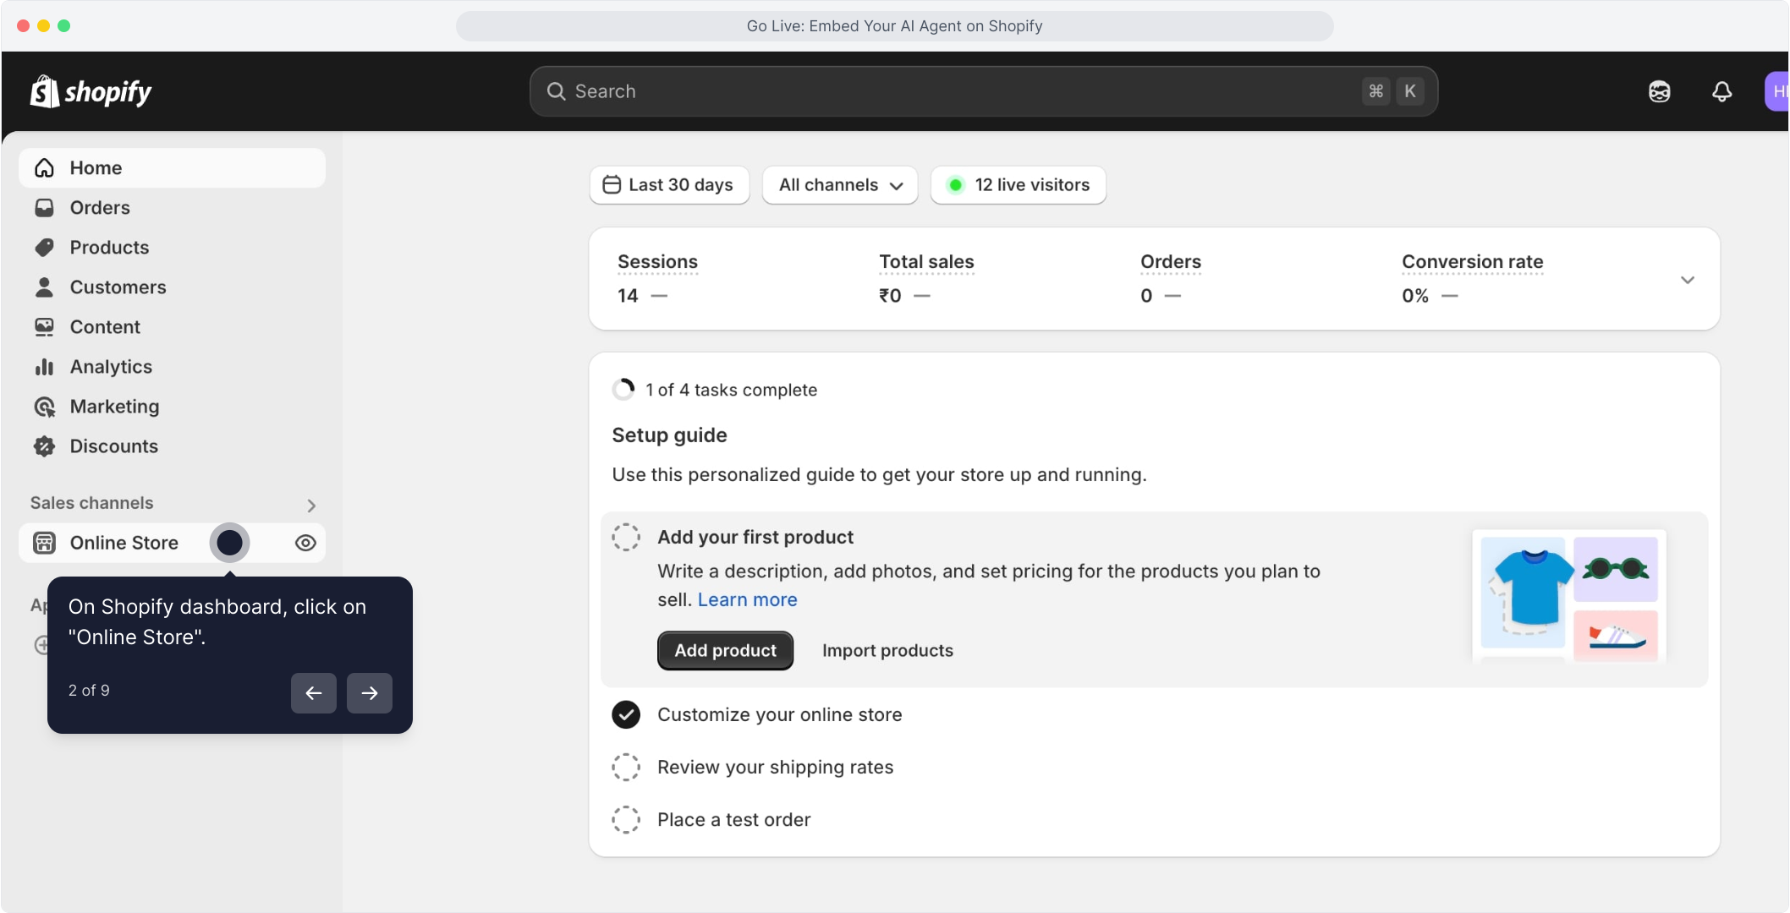Expand the metrics card chevron
The width and height of the screenshot is (1790, 913).
tap(1687, 280)
